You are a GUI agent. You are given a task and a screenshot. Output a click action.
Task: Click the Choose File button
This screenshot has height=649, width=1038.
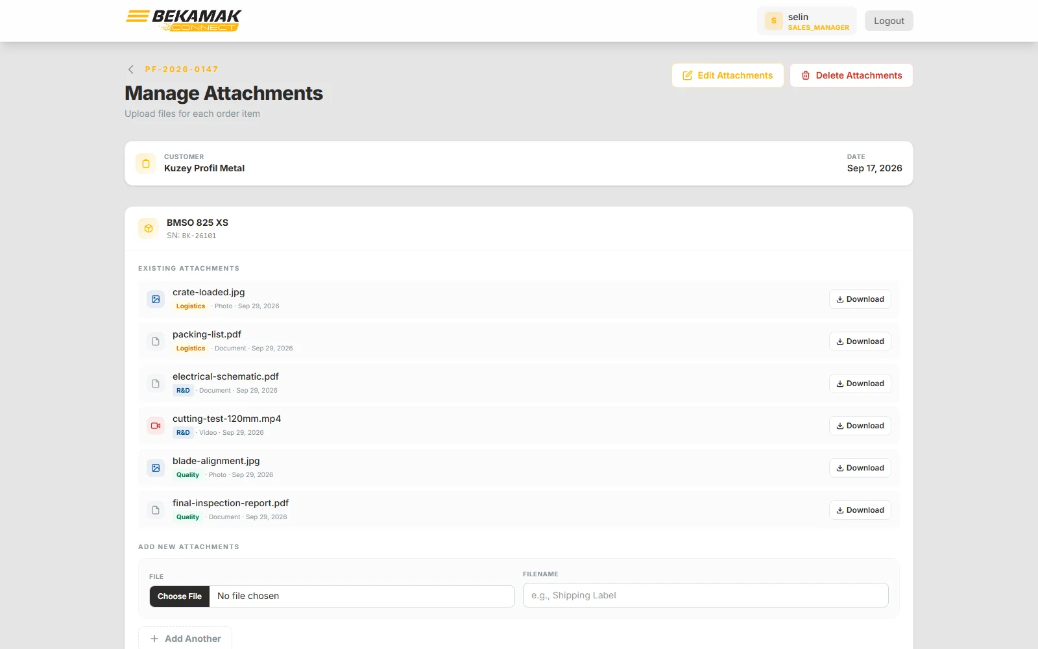pos(180,596)
